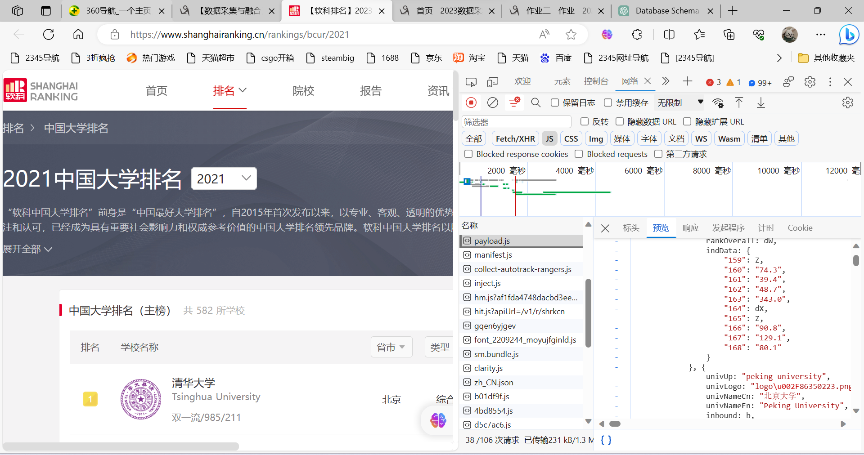This screenshot has height=455, width=864.
Task: Open the throttling 无限制 dropdown
Action: 680,103
